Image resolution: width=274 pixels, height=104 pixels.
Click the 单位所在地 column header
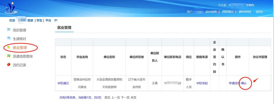(x=137, y=57)
